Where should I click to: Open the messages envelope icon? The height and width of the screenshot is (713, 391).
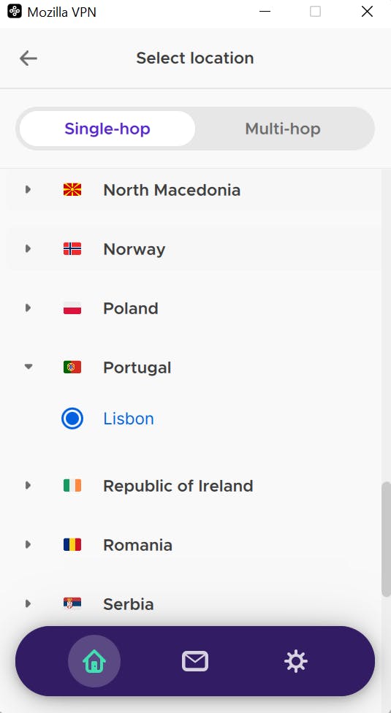195,661
